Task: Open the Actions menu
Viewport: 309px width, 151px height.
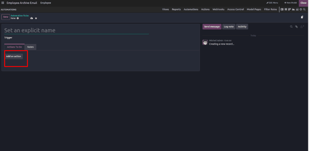Action: [205, 10]
